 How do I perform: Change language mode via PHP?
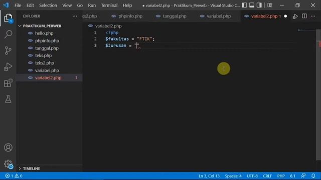click(x=281, y=175)
